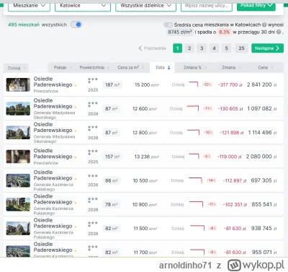
Task: Go to the Poprzednia page link
Action: pyautogui.click(x=152, y=48)
